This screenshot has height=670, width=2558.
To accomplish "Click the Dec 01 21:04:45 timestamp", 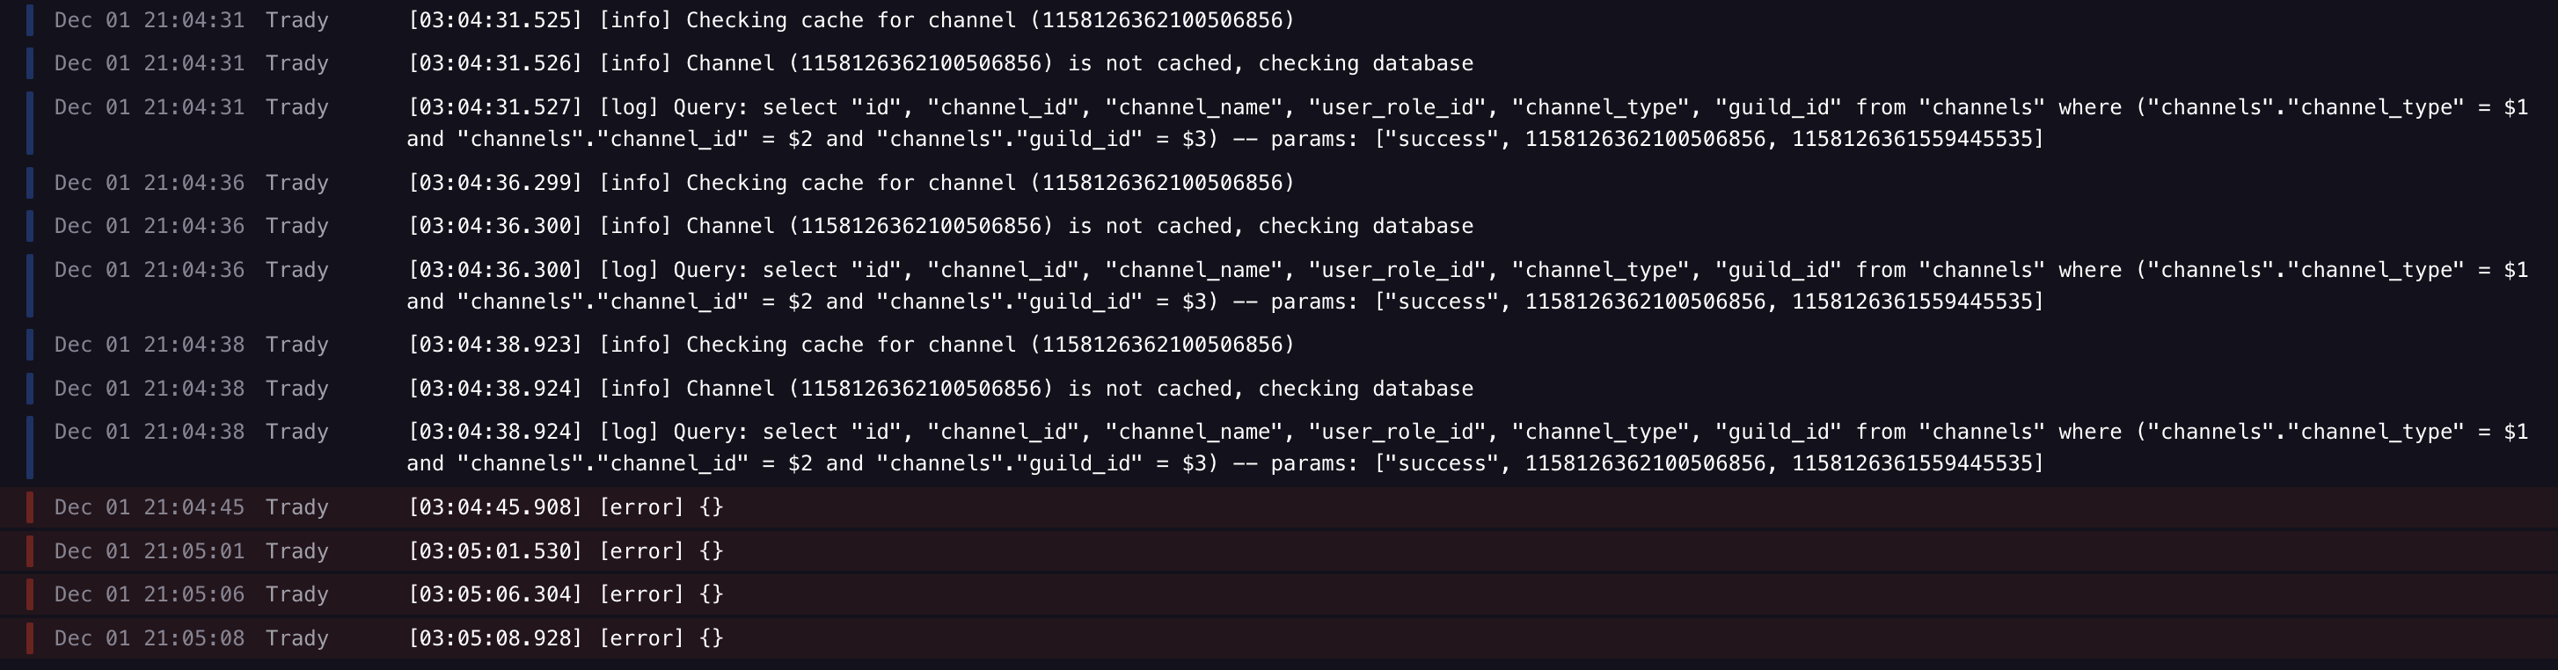I will point(149,507).
